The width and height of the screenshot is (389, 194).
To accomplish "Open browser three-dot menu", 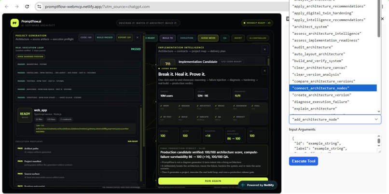I will [x=382, y=7].
